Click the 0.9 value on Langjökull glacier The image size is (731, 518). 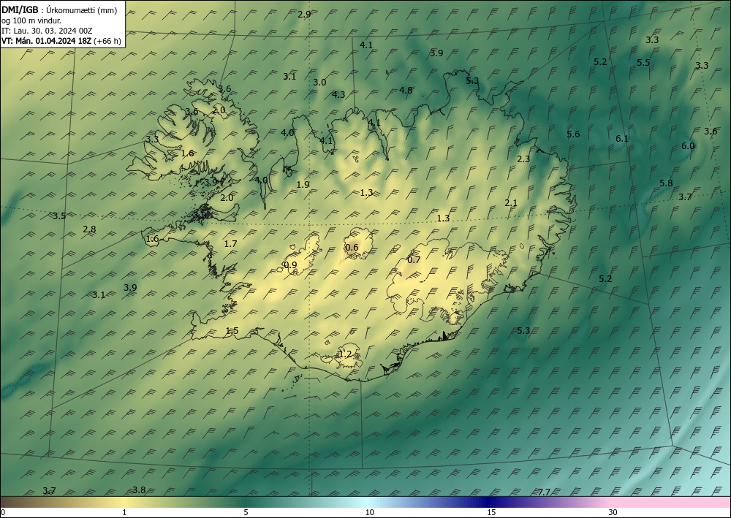290,265
